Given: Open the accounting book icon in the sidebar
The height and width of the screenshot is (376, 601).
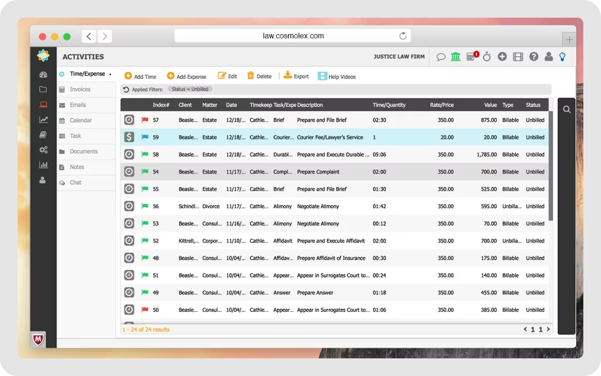Looking at the screenshot, I should [43, 135].
